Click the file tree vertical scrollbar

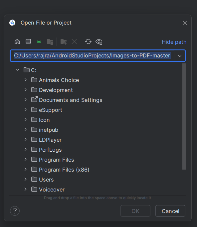[184, 116]
